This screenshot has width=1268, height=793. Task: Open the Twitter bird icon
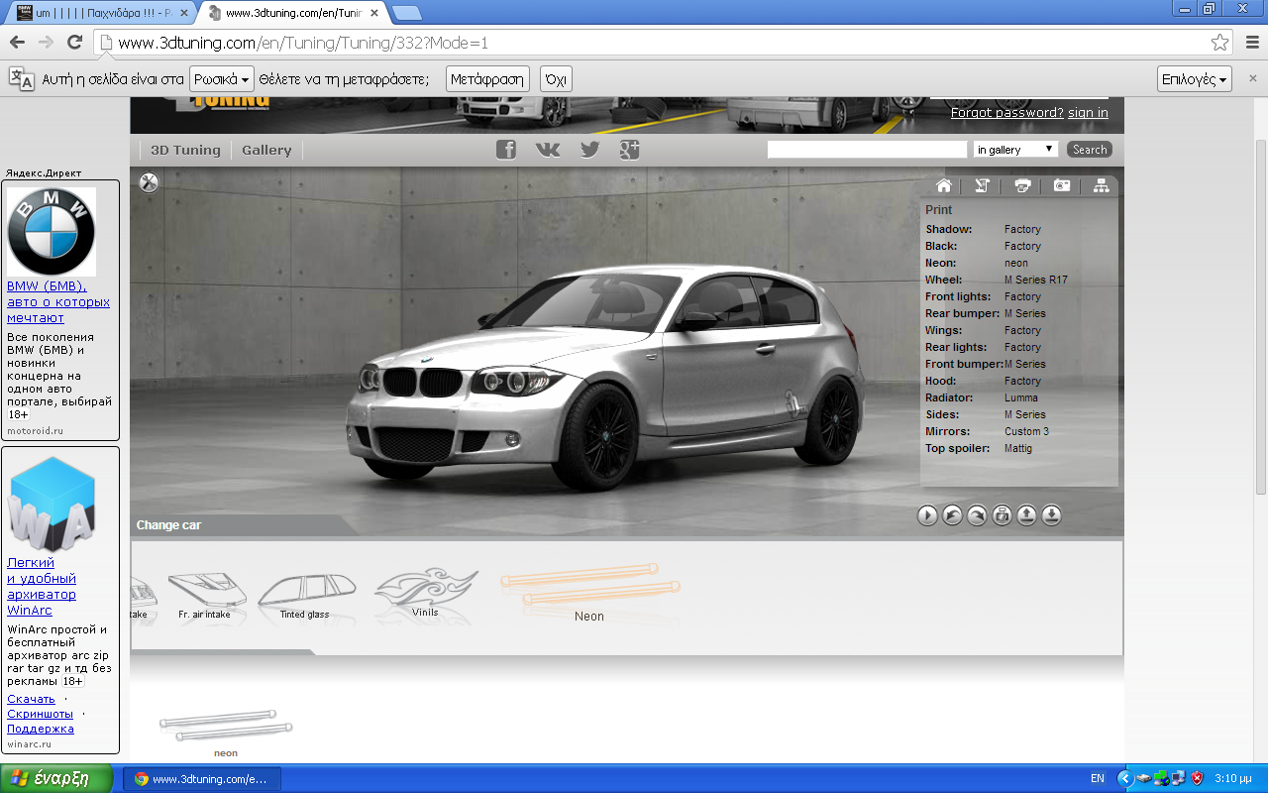[589, 150]
